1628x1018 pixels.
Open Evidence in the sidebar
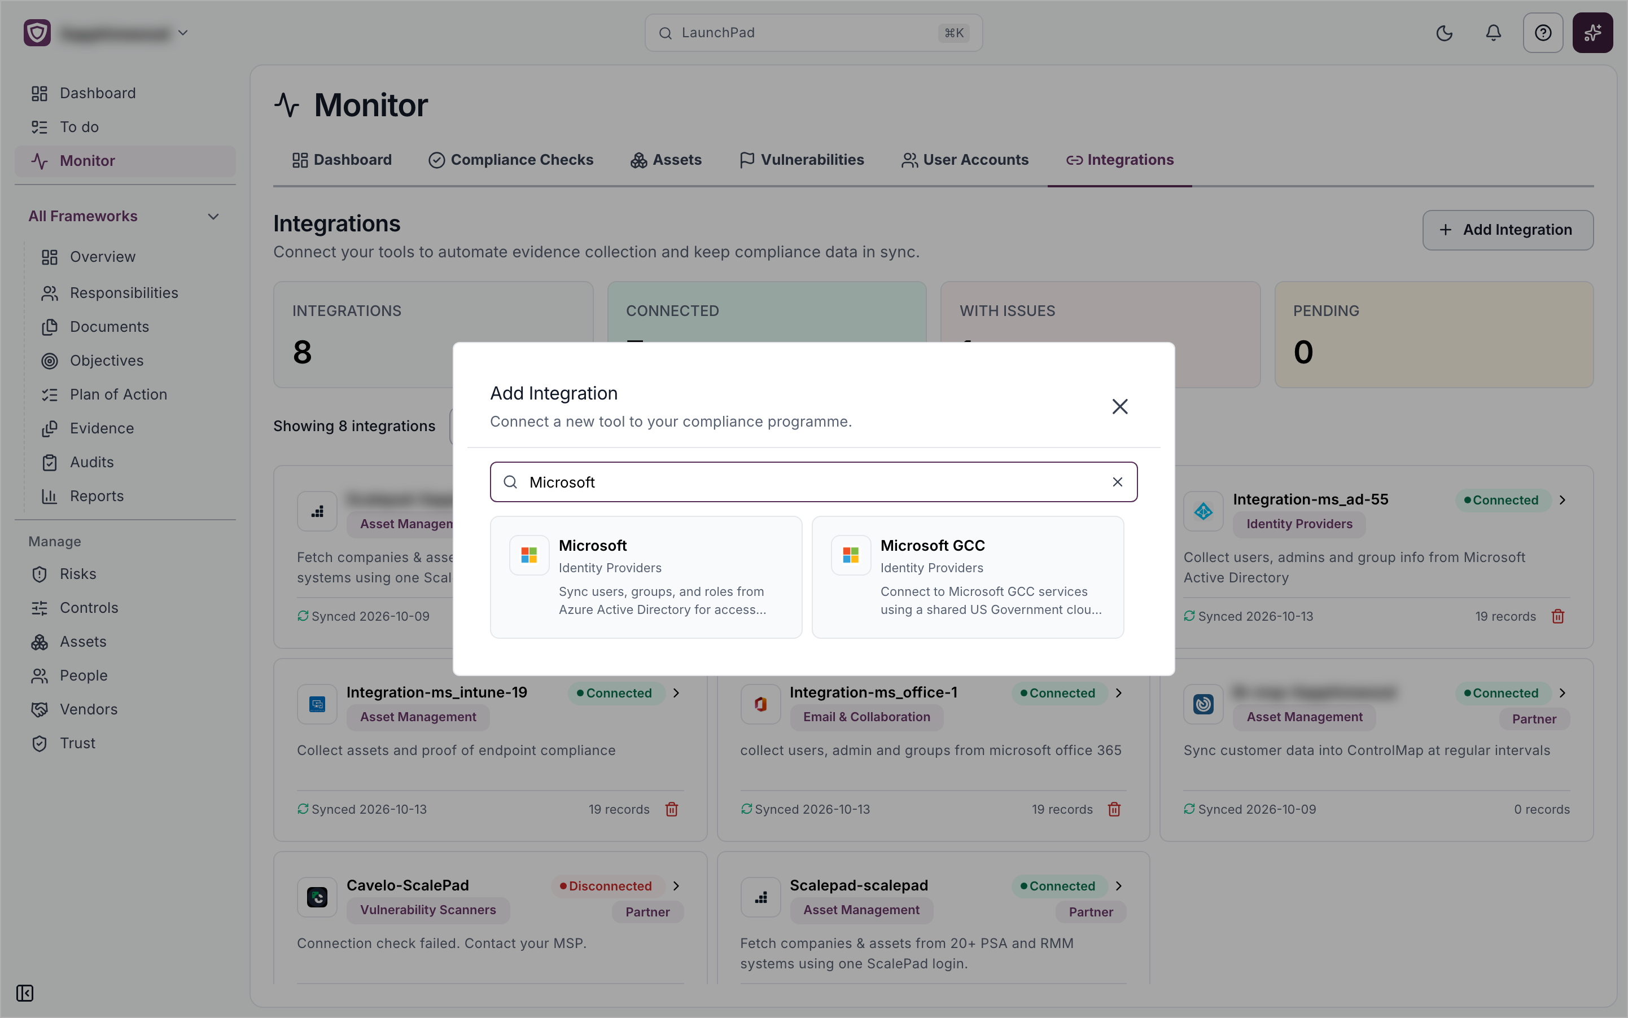click(x=102, y=428)
